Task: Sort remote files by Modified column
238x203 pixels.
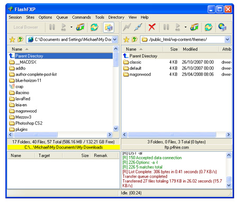Action: click(199, 49)
